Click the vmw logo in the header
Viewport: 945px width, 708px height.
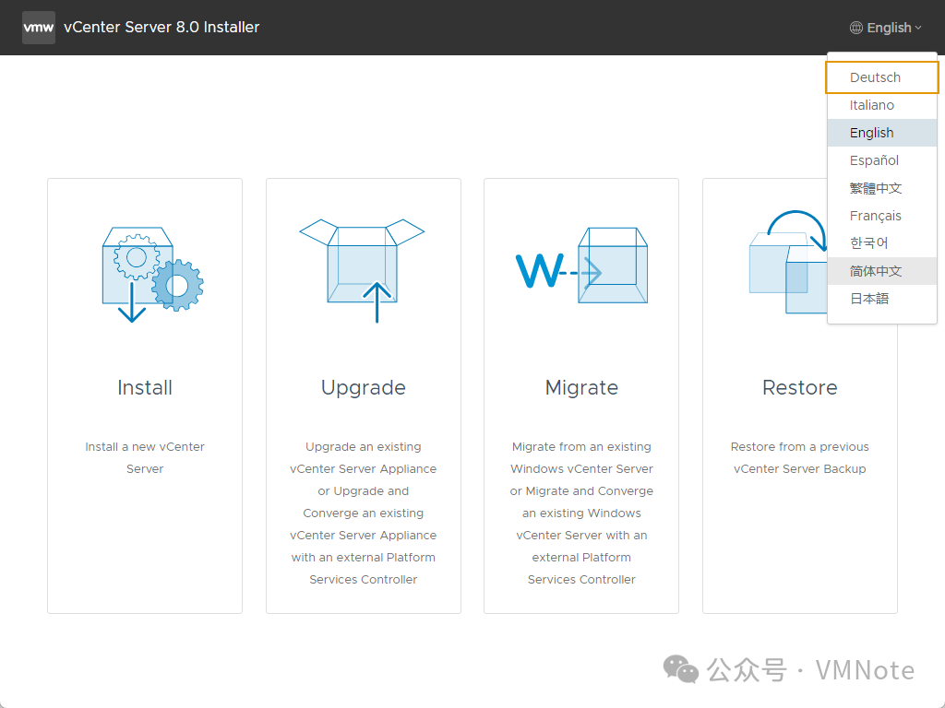tap(39, 28)
